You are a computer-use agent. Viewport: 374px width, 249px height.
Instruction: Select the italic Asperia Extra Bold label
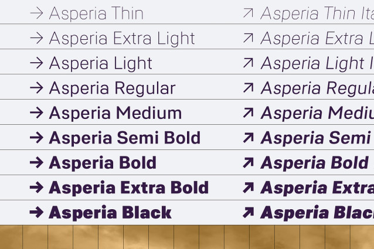(x=317, y=188)
